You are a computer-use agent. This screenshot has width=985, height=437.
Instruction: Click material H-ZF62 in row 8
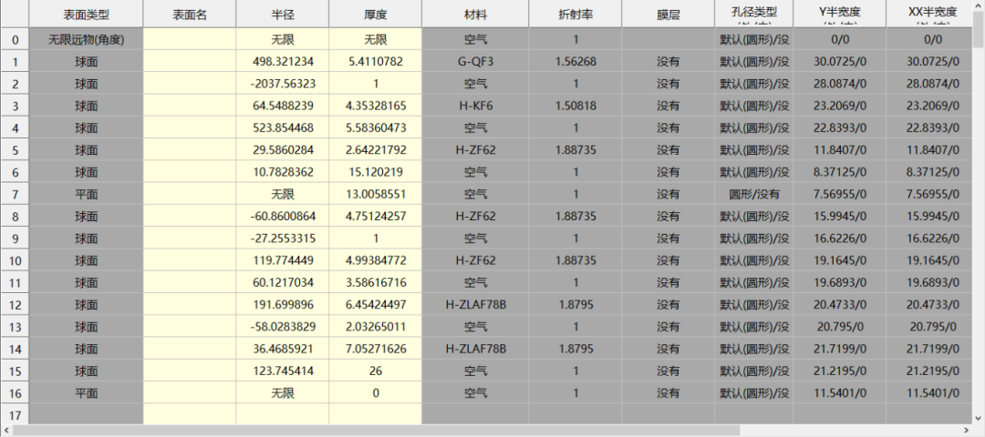475,217
